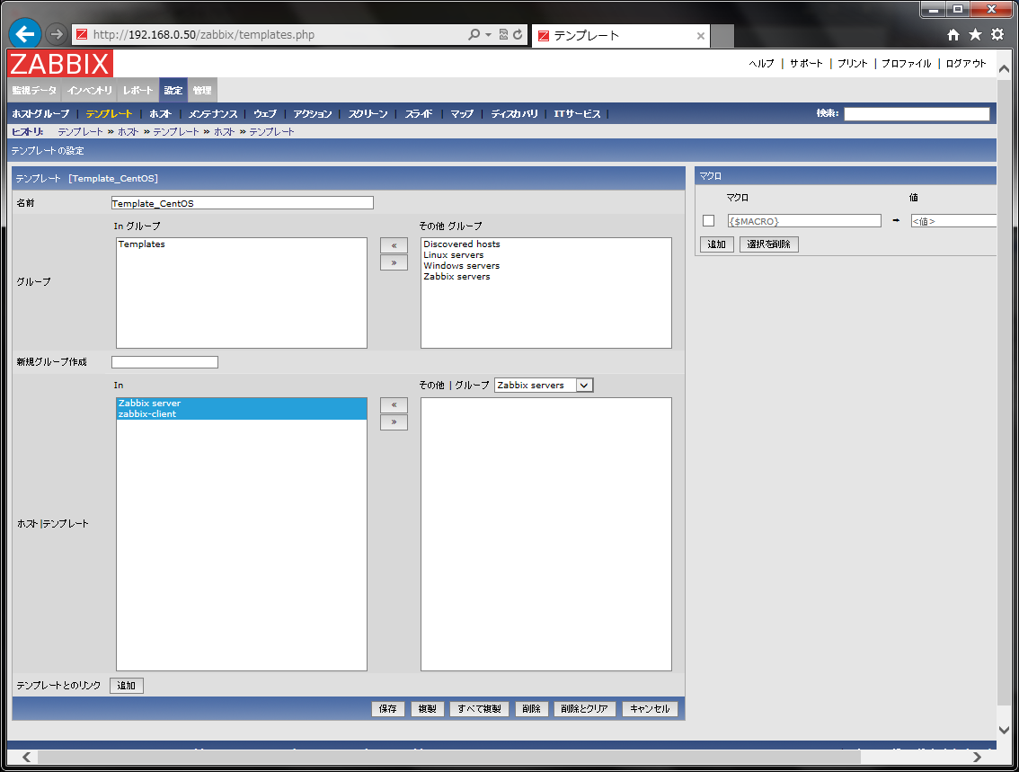Open address bar autocomplete dropdown arrow
Viewport: 1019px width, 772px height.
click(488, 34)
